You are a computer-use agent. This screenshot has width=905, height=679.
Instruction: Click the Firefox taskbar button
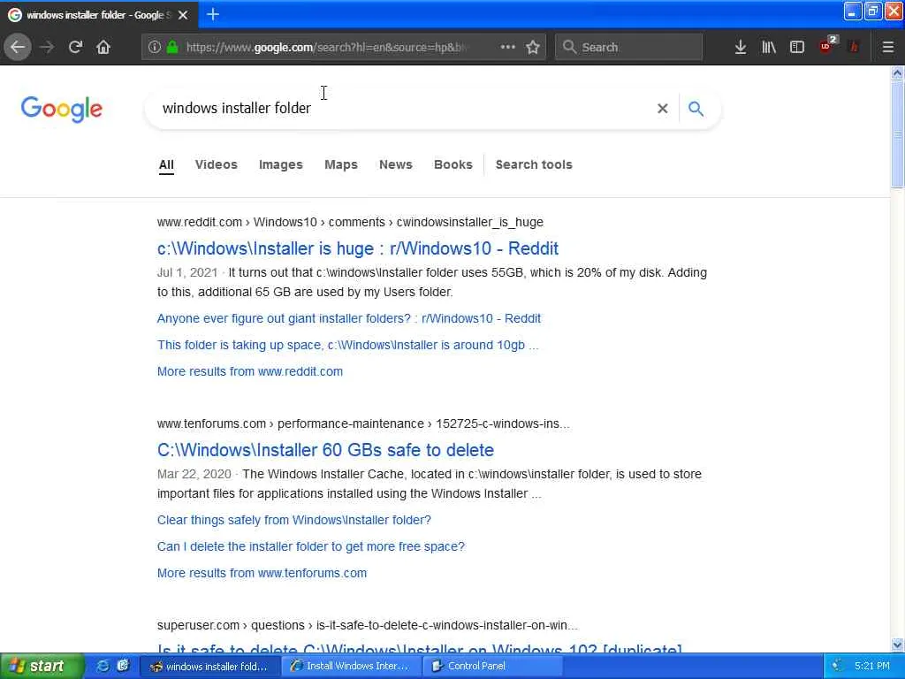210,666
